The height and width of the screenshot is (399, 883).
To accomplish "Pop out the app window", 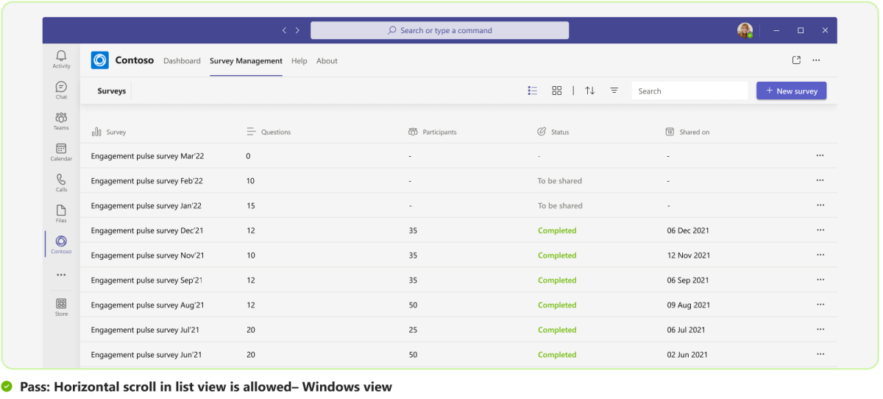I will [796, 60].
